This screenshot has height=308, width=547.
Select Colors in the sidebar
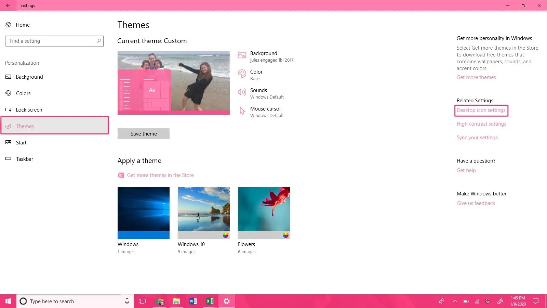pyautogui.click(x=55, y=93)
